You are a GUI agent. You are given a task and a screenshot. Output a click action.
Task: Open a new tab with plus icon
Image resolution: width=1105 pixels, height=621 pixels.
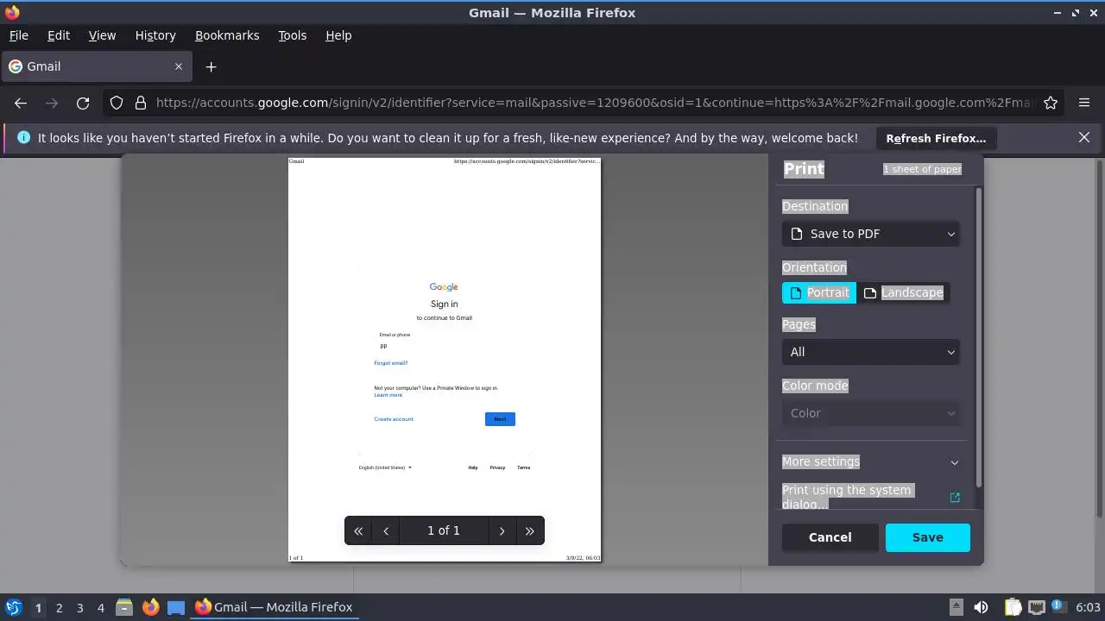point(211,66)
